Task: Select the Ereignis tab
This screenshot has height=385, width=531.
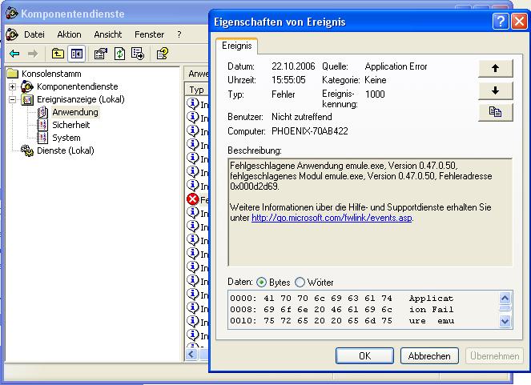Action: coord(237,46)
